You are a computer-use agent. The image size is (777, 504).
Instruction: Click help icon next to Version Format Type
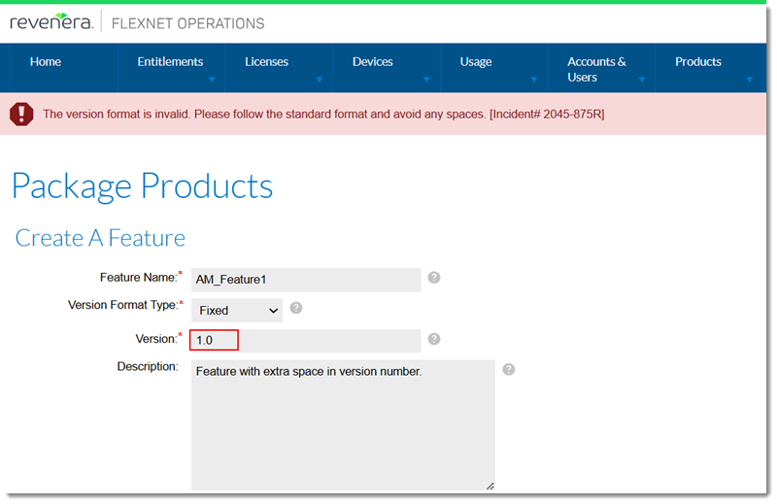click(x=296, y=308)
